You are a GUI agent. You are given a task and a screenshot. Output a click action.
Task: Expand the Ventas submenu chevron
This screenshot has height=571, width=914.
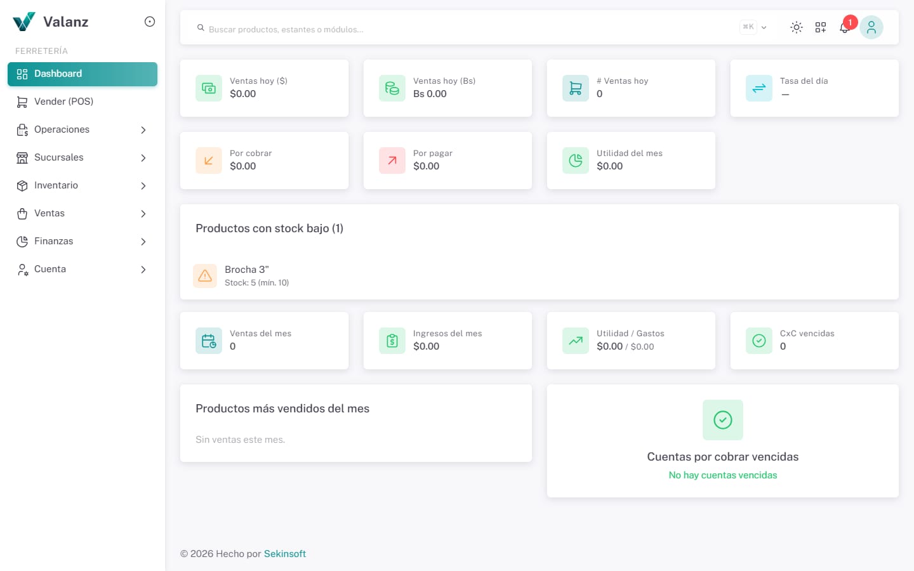pos(143,214)
